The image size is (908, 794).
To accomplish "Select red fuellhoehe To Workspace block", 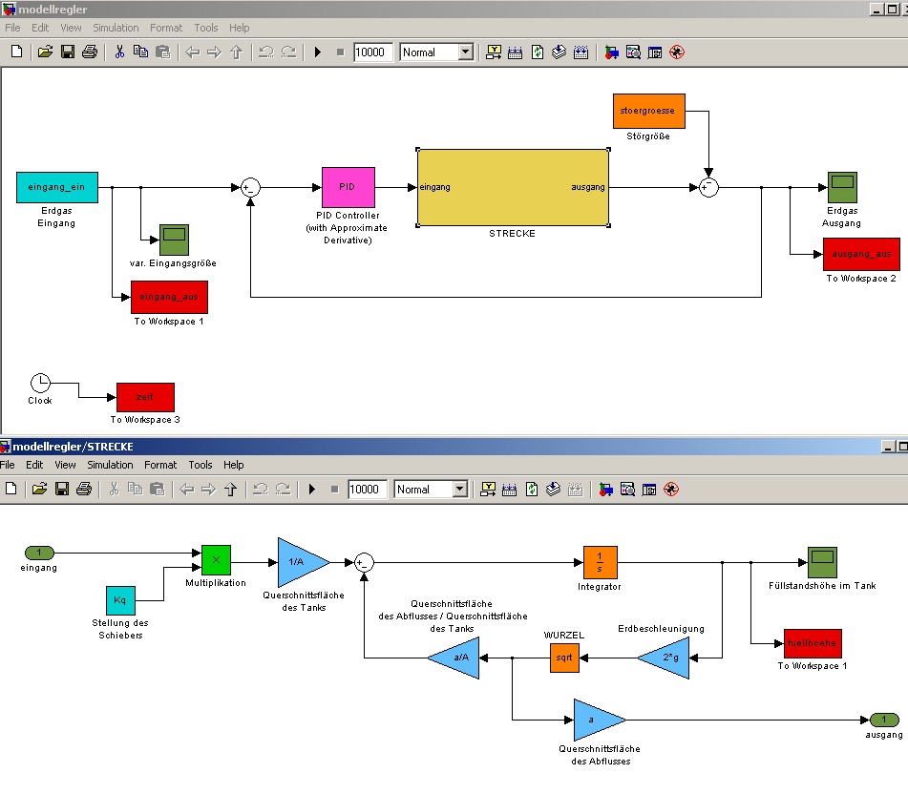I will 813,643.
